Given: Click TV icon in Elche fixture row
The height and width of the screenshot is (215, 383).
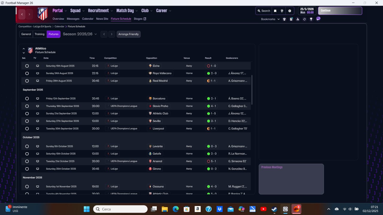Looking at the screenshot, I should click(x=37, y=66).
